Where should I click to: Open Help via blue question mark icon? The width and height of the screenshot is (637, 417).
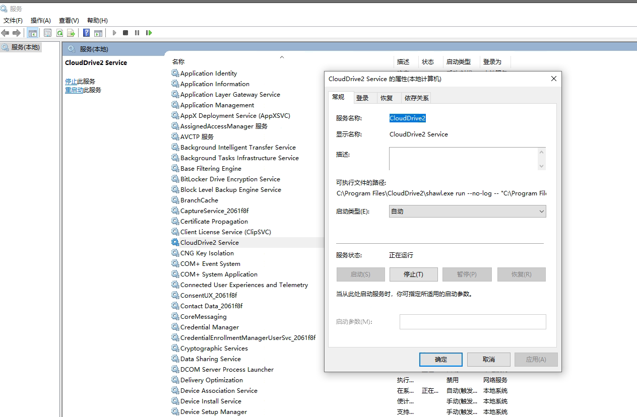coord(87,33)
